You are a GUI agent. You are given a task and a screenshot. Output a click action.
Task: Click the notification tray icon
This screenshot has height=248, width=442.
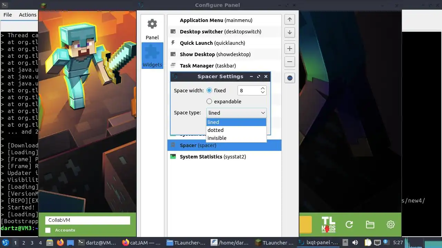(x=386, y=242)
